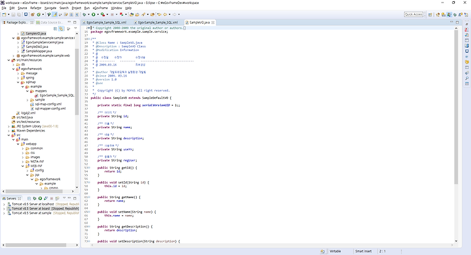The height and width of the screenshot is (255, 471).
Task: Click the Smart Insert status bar entry
Action: tap(364, 251)
